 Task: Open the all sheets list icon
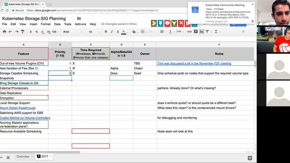8,158
